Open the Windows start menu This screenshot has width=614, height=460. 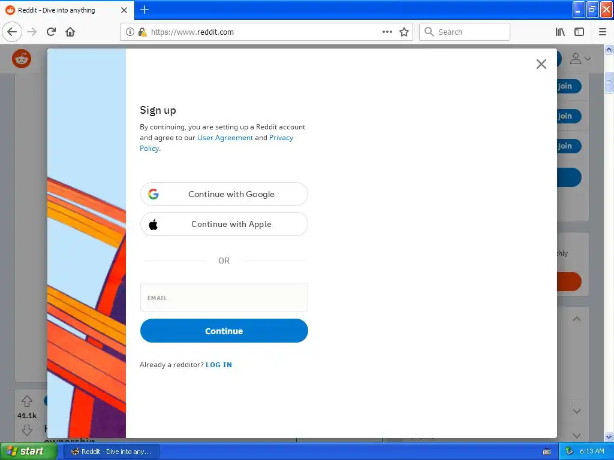tap(28, 452)
